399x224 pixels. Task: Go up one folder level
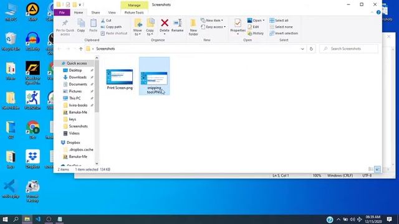pyautogui.click(x=80, y=49)
